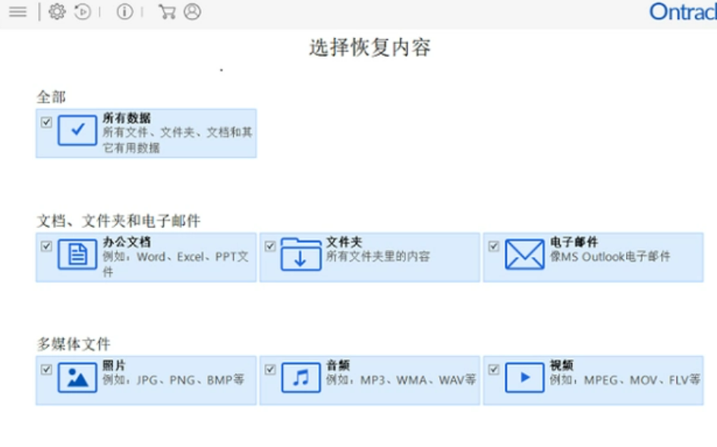Select the audio music note icon

click(x=301, y=377)
